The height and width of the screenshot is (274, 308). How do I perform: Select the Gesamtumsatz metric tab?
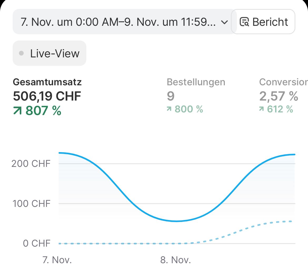click(47, 82)
